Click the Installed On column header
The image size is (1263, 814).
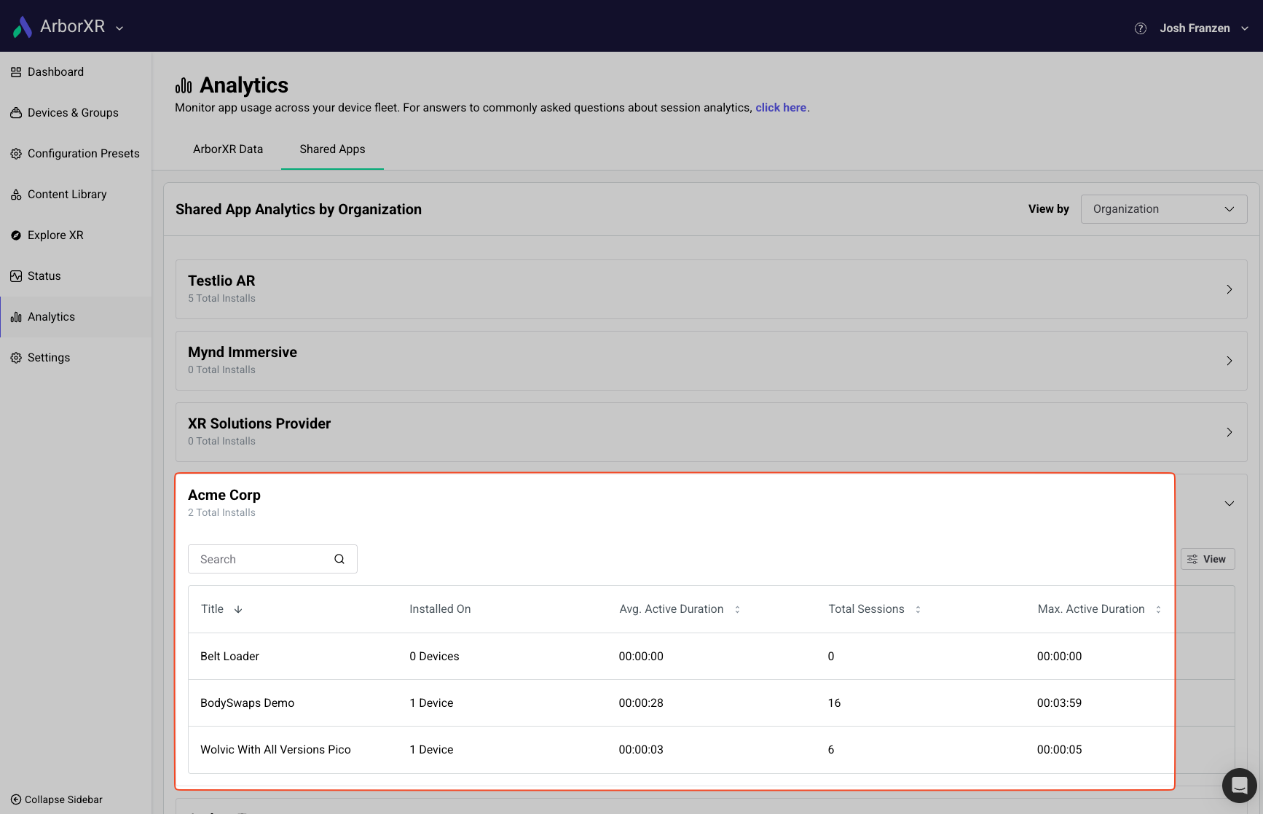pos(440,609)
